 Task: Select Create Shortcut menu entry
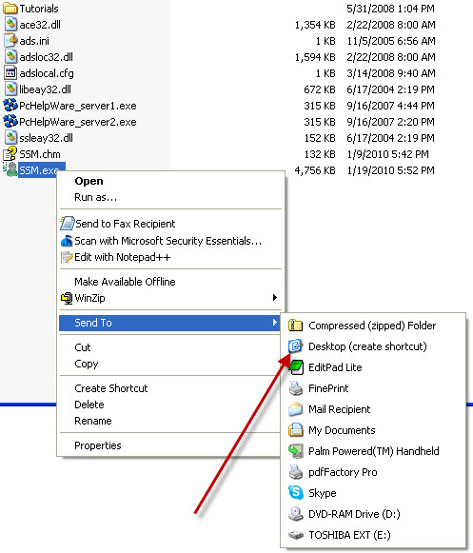[111, 388]
